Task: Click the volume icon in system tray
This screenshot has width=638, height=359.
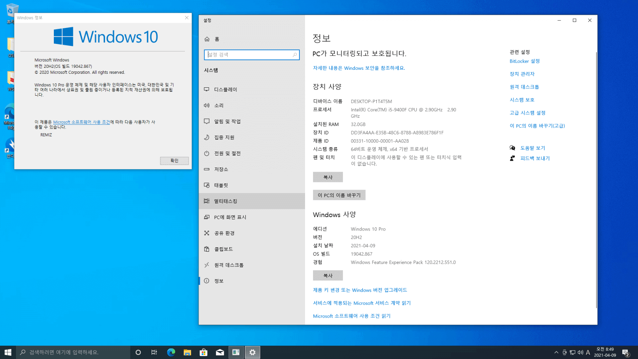Action: click(x=581, y=352)
